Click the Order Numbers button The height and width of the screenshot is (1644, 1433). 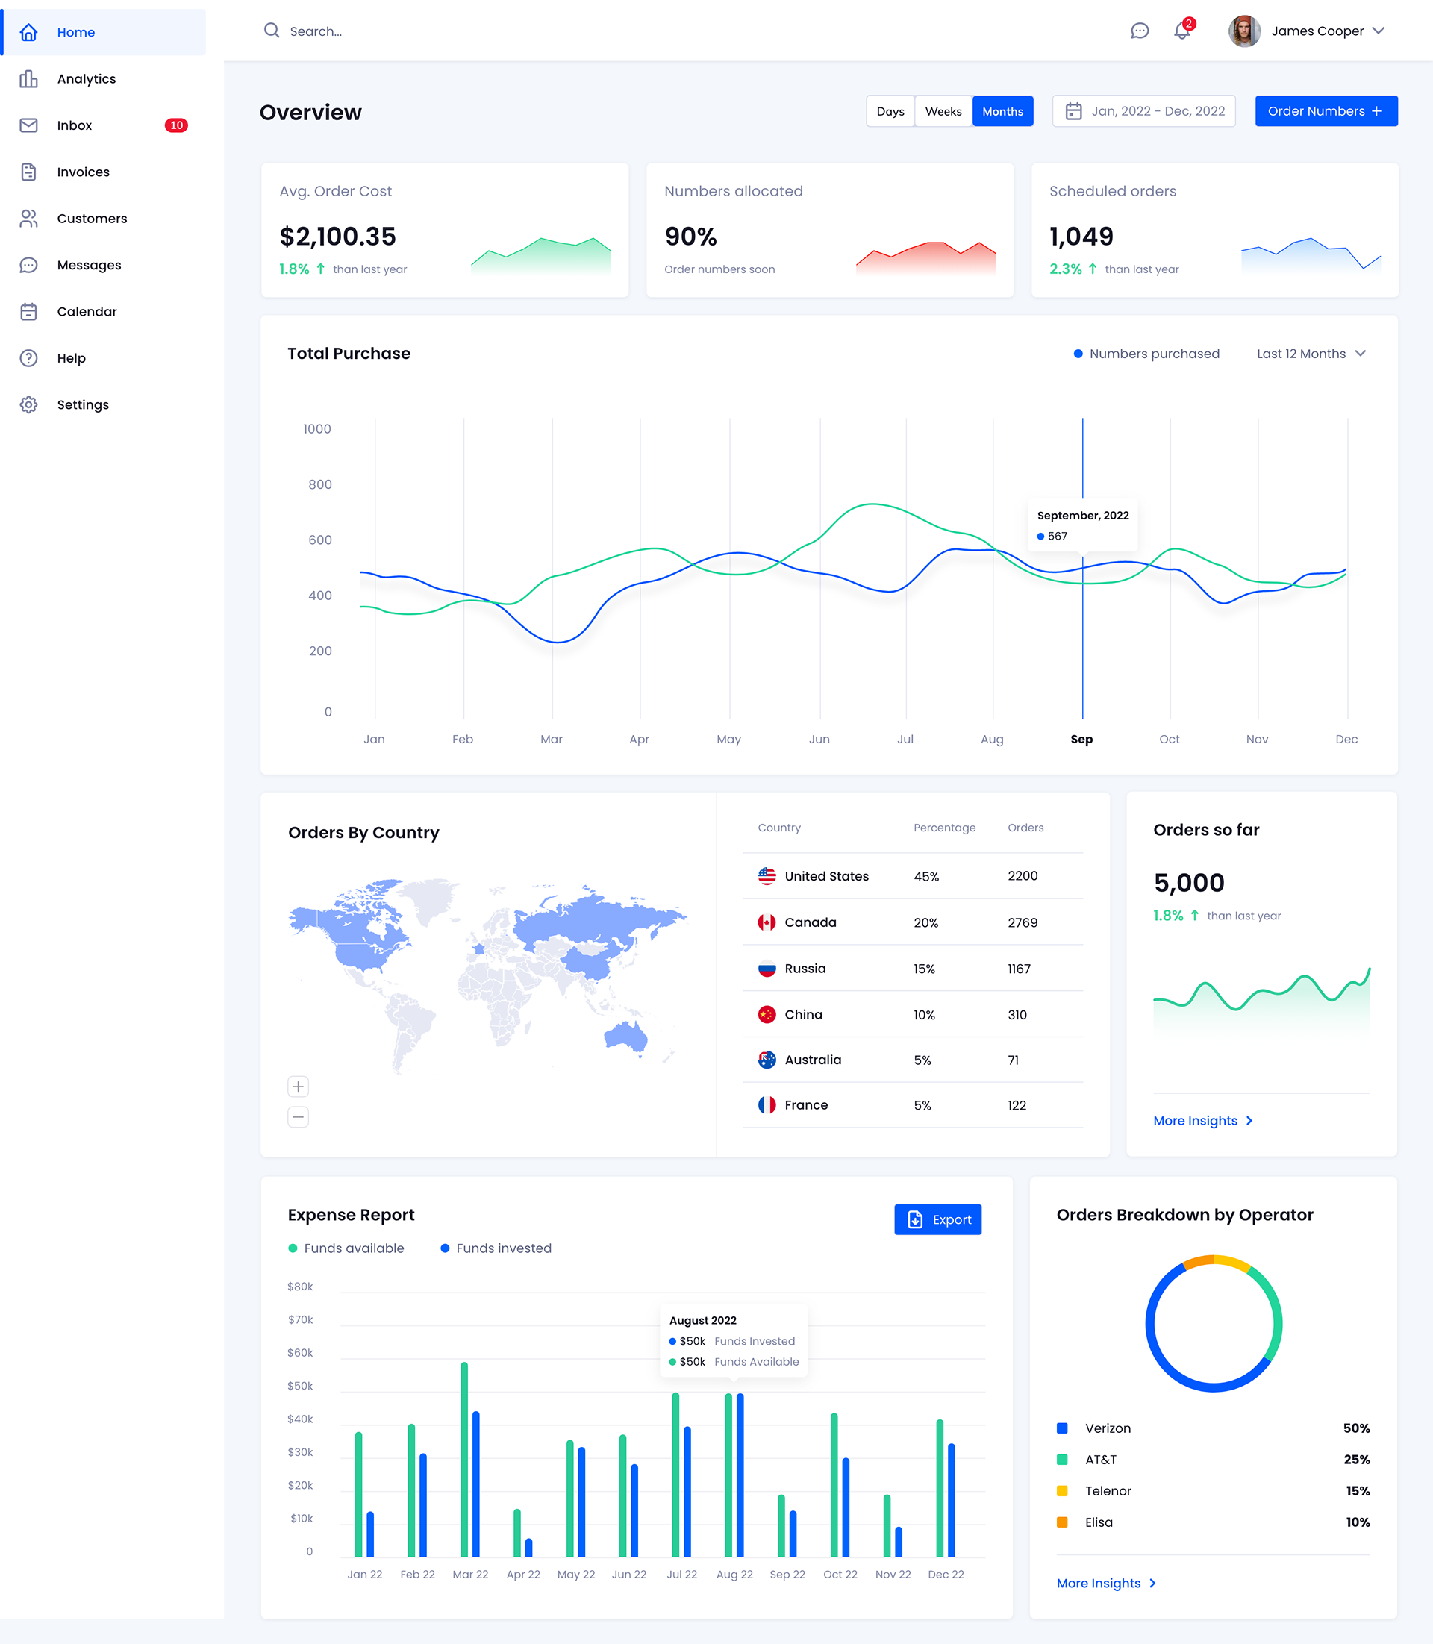click(x=1326, y=111)
